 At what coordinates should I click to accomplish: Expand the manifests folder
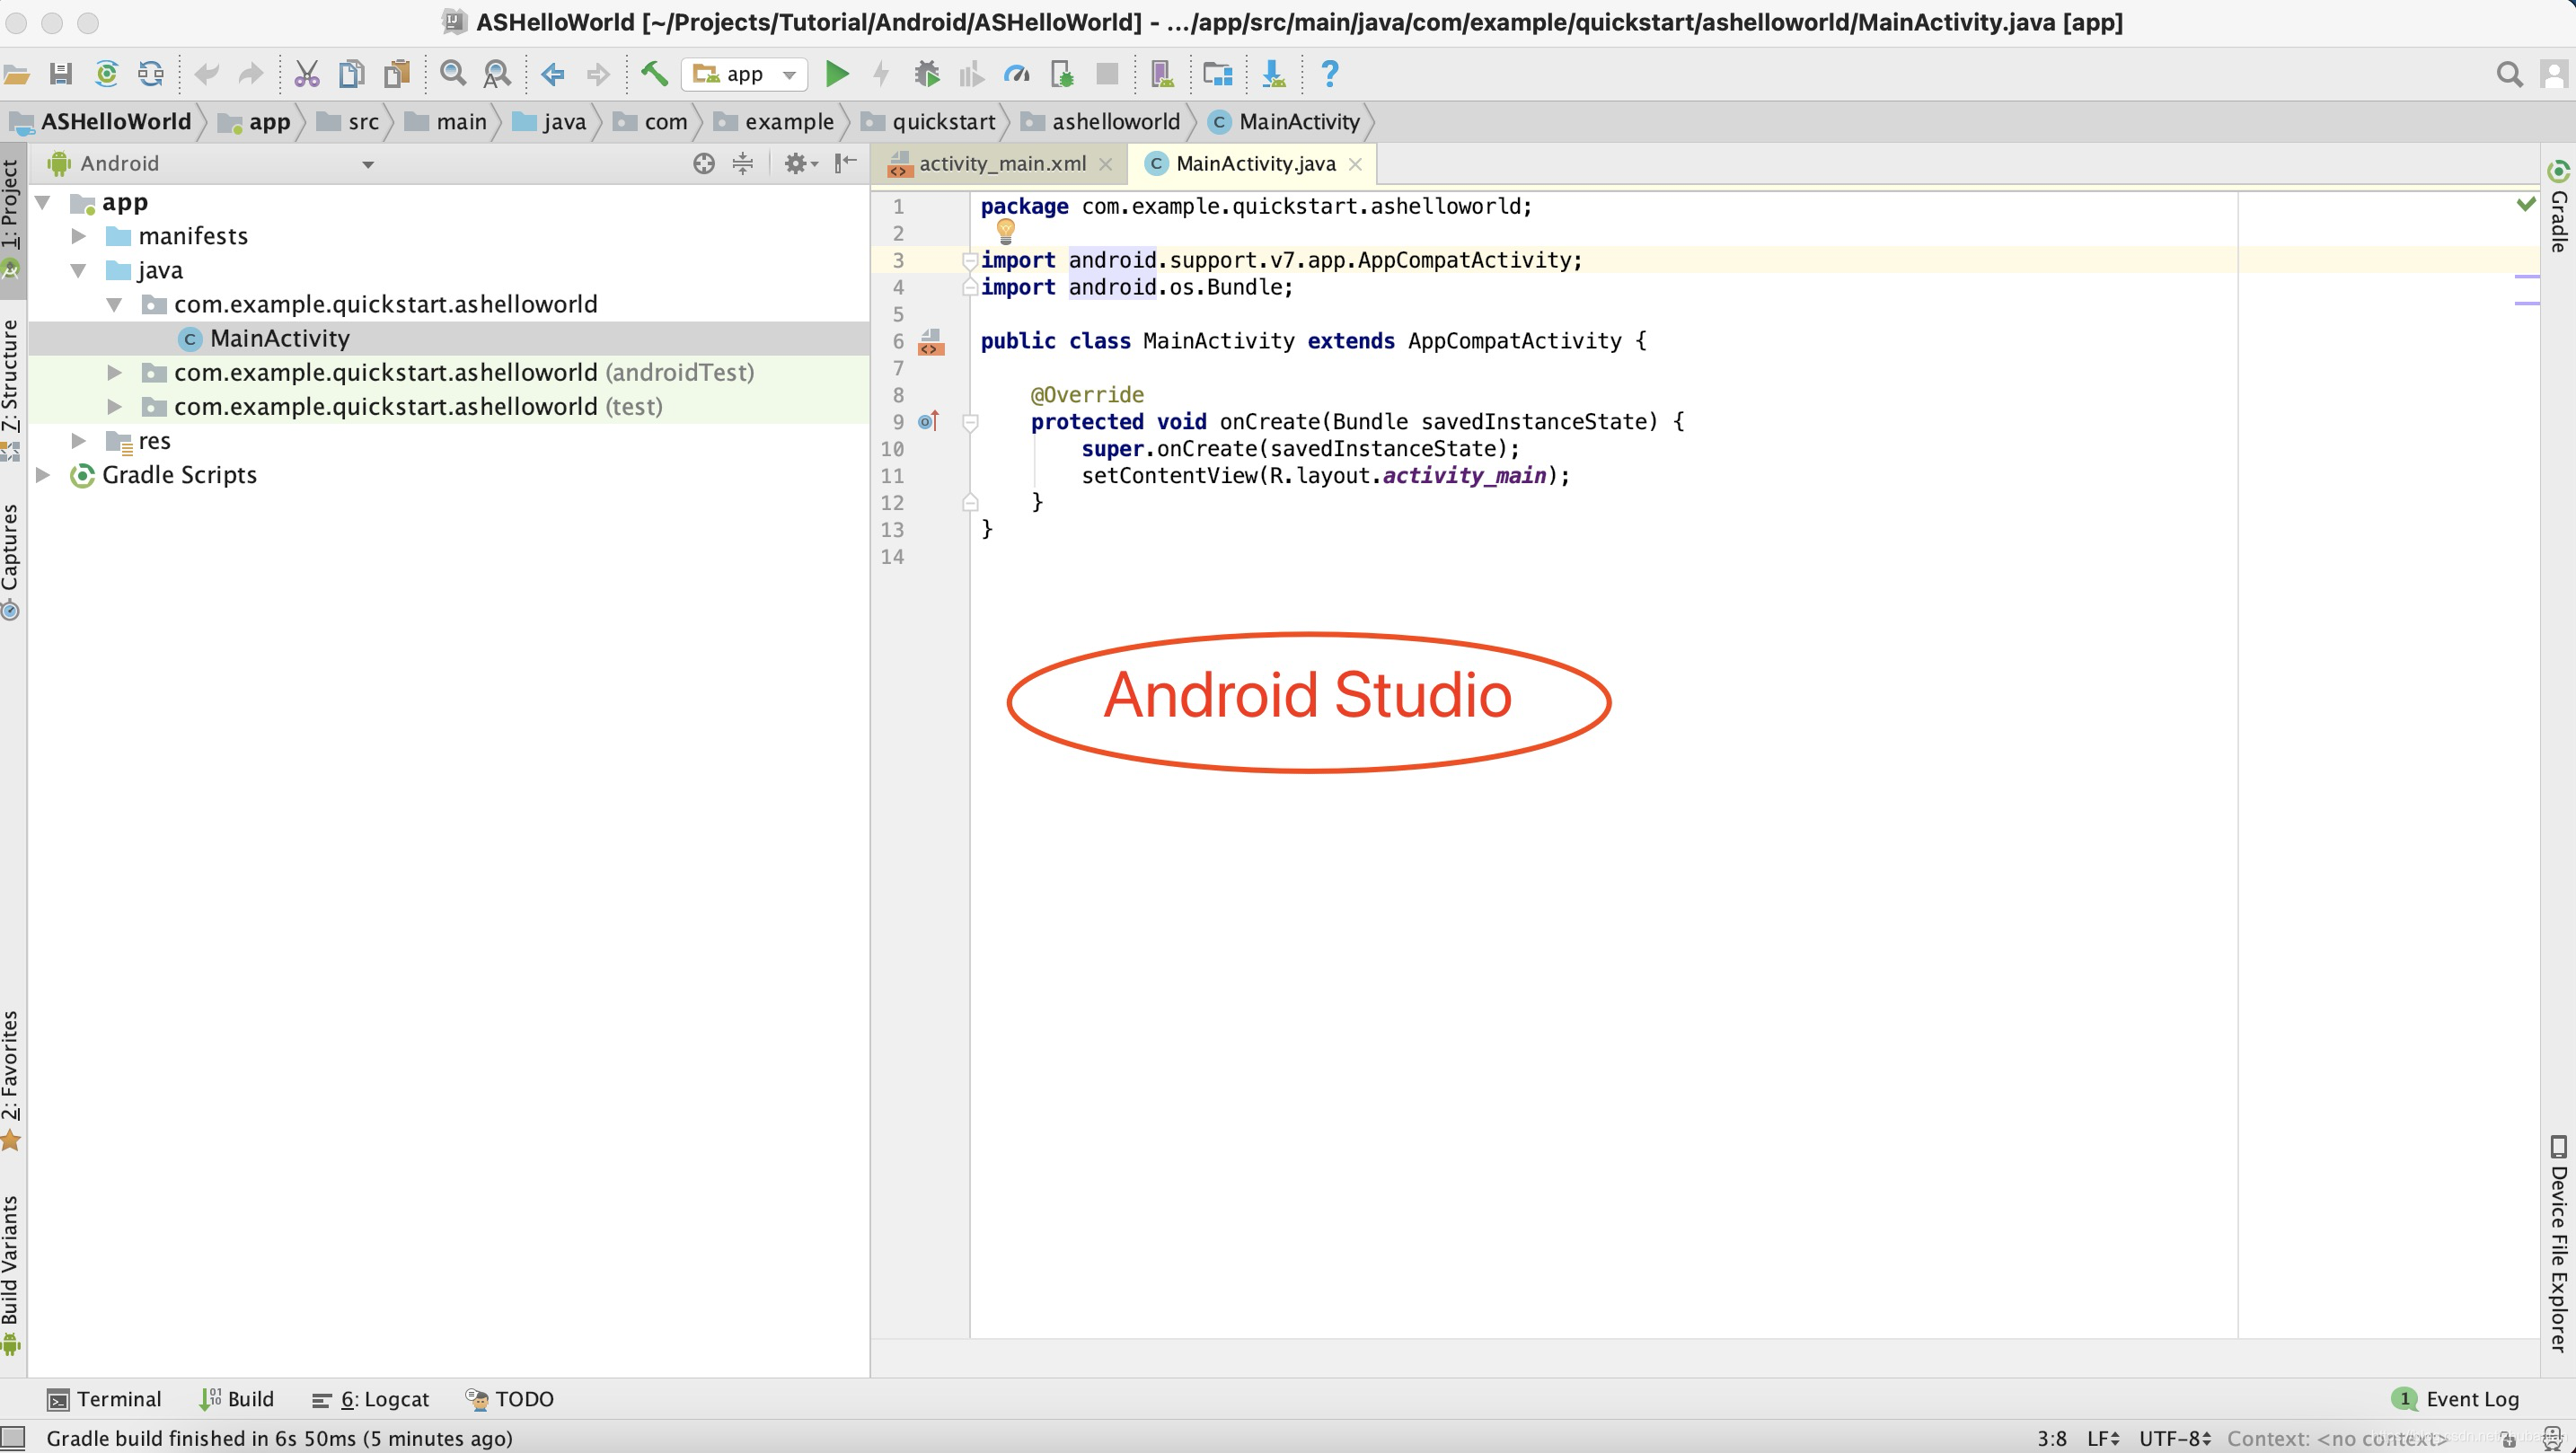[78, 236]
